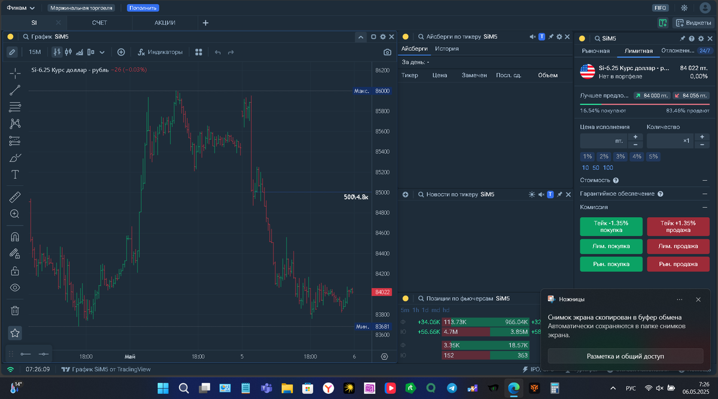Open settings gear of График widget
718x399 pixels.
(x=383, y=36)
